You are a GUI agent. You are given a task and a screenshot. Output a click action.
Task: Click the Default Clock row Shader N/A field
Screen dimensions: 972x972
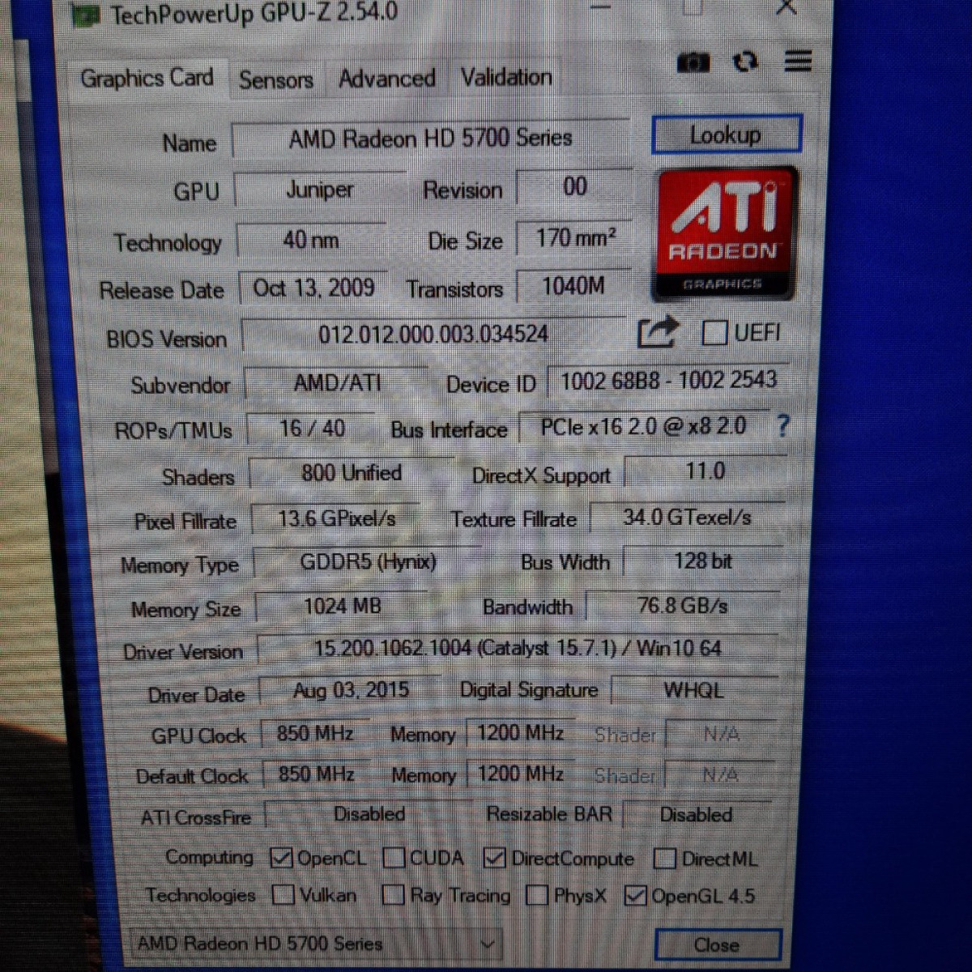coord(720,775)
